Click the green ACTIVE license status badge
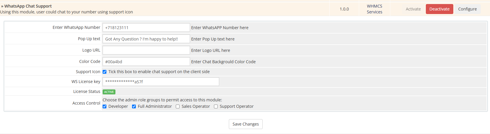 pyautogui.click(x=109, y=92)
